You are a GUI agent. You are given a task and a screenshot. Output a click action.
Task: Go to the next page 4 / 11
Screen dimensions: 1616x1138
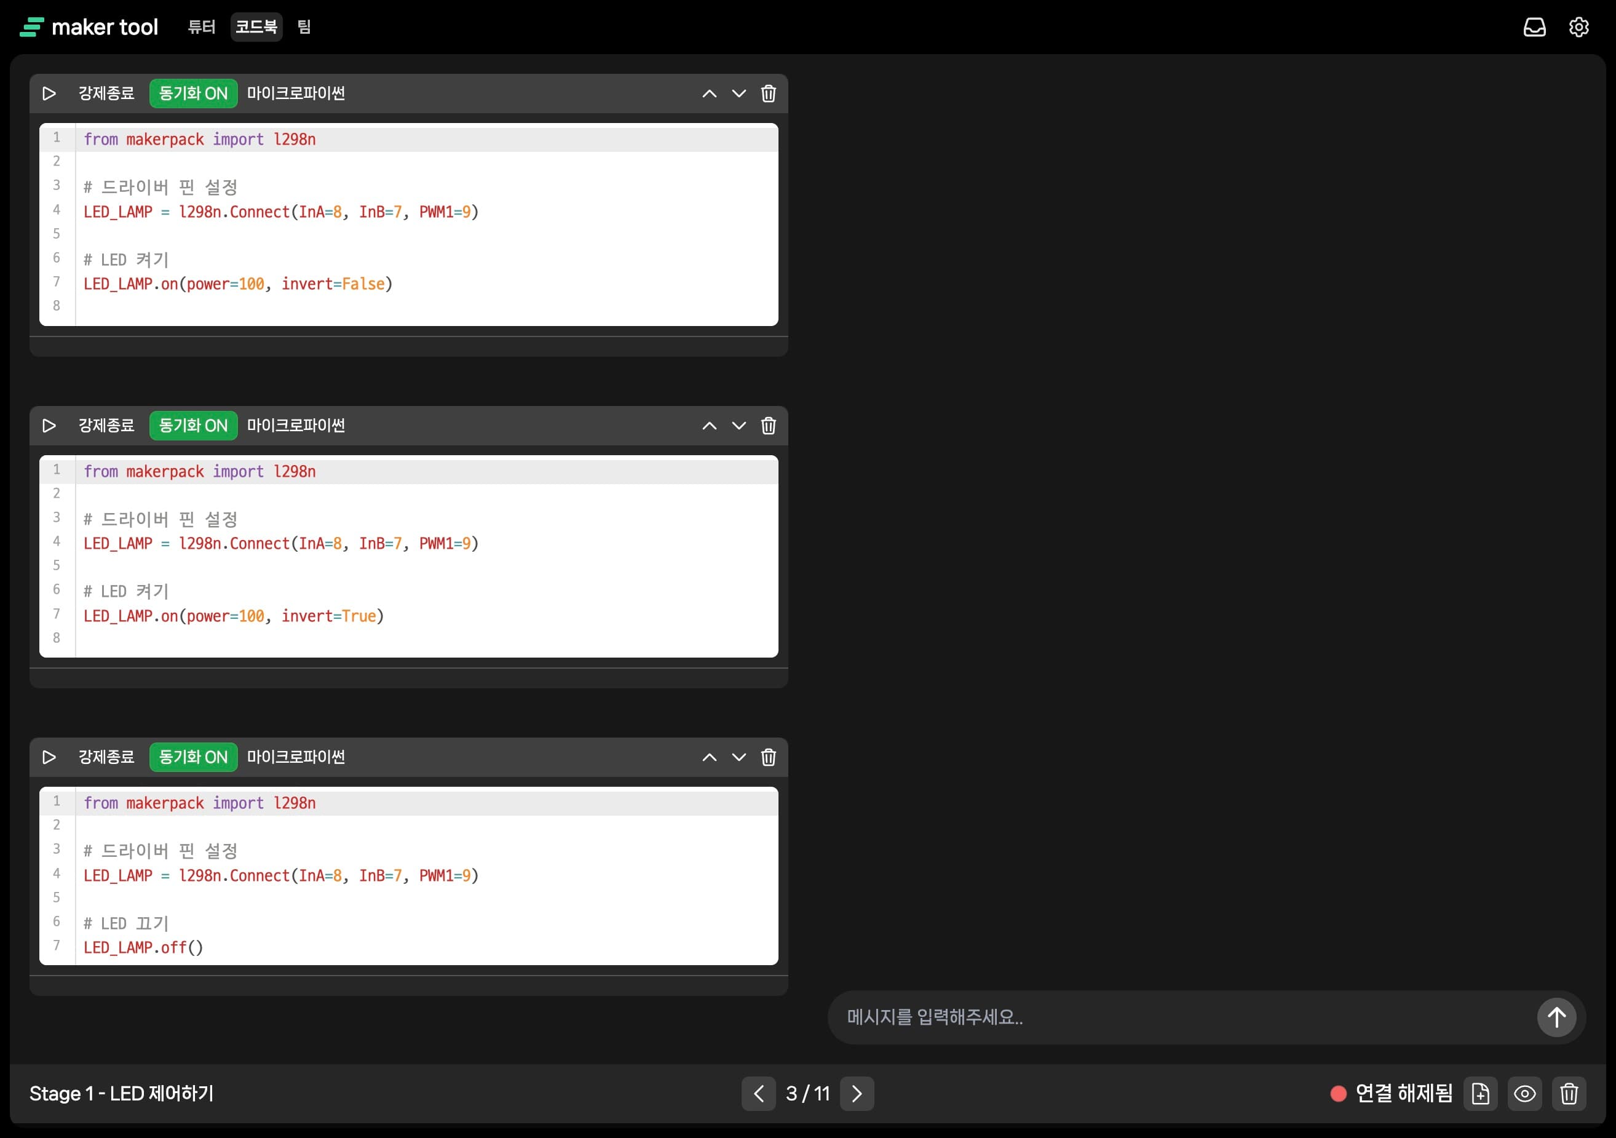pyautogui.click(x=857, y=1094)
